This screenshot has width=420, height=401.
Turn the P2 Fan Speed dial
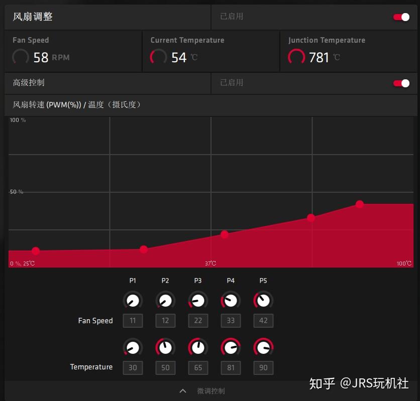coord(165,300)
